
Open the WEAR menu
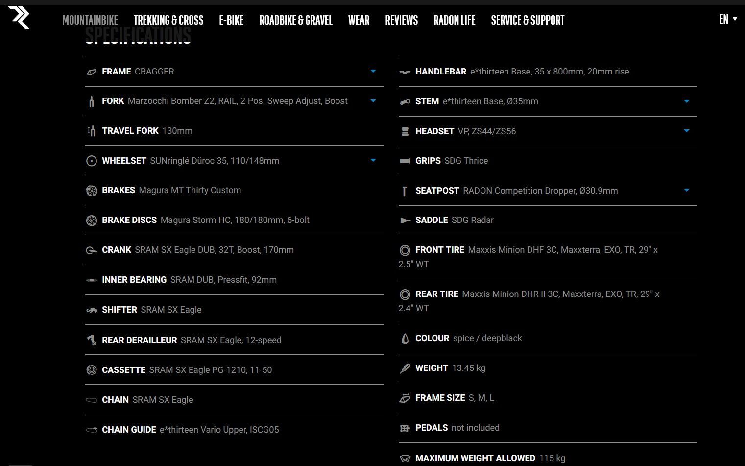pyautogui.click(x=359, y=20)
